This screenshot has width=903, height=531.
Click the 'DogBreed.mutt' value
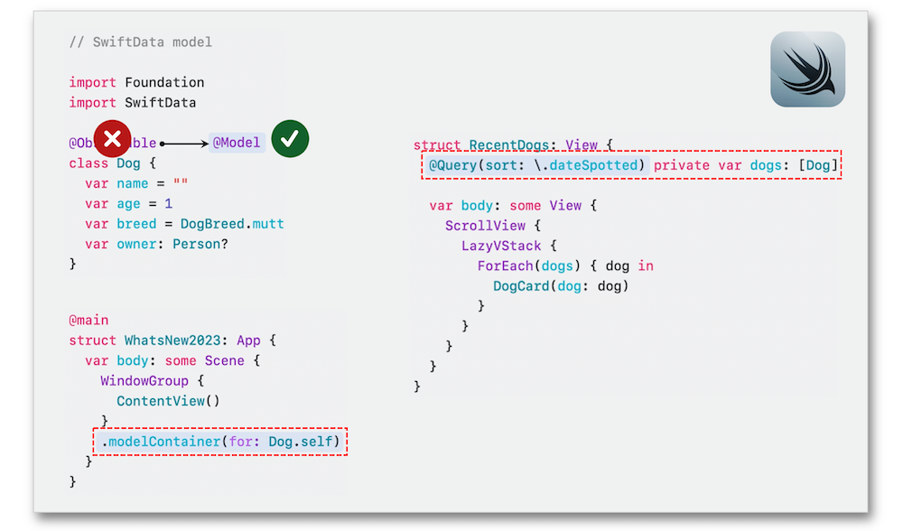tap(244, 224)
